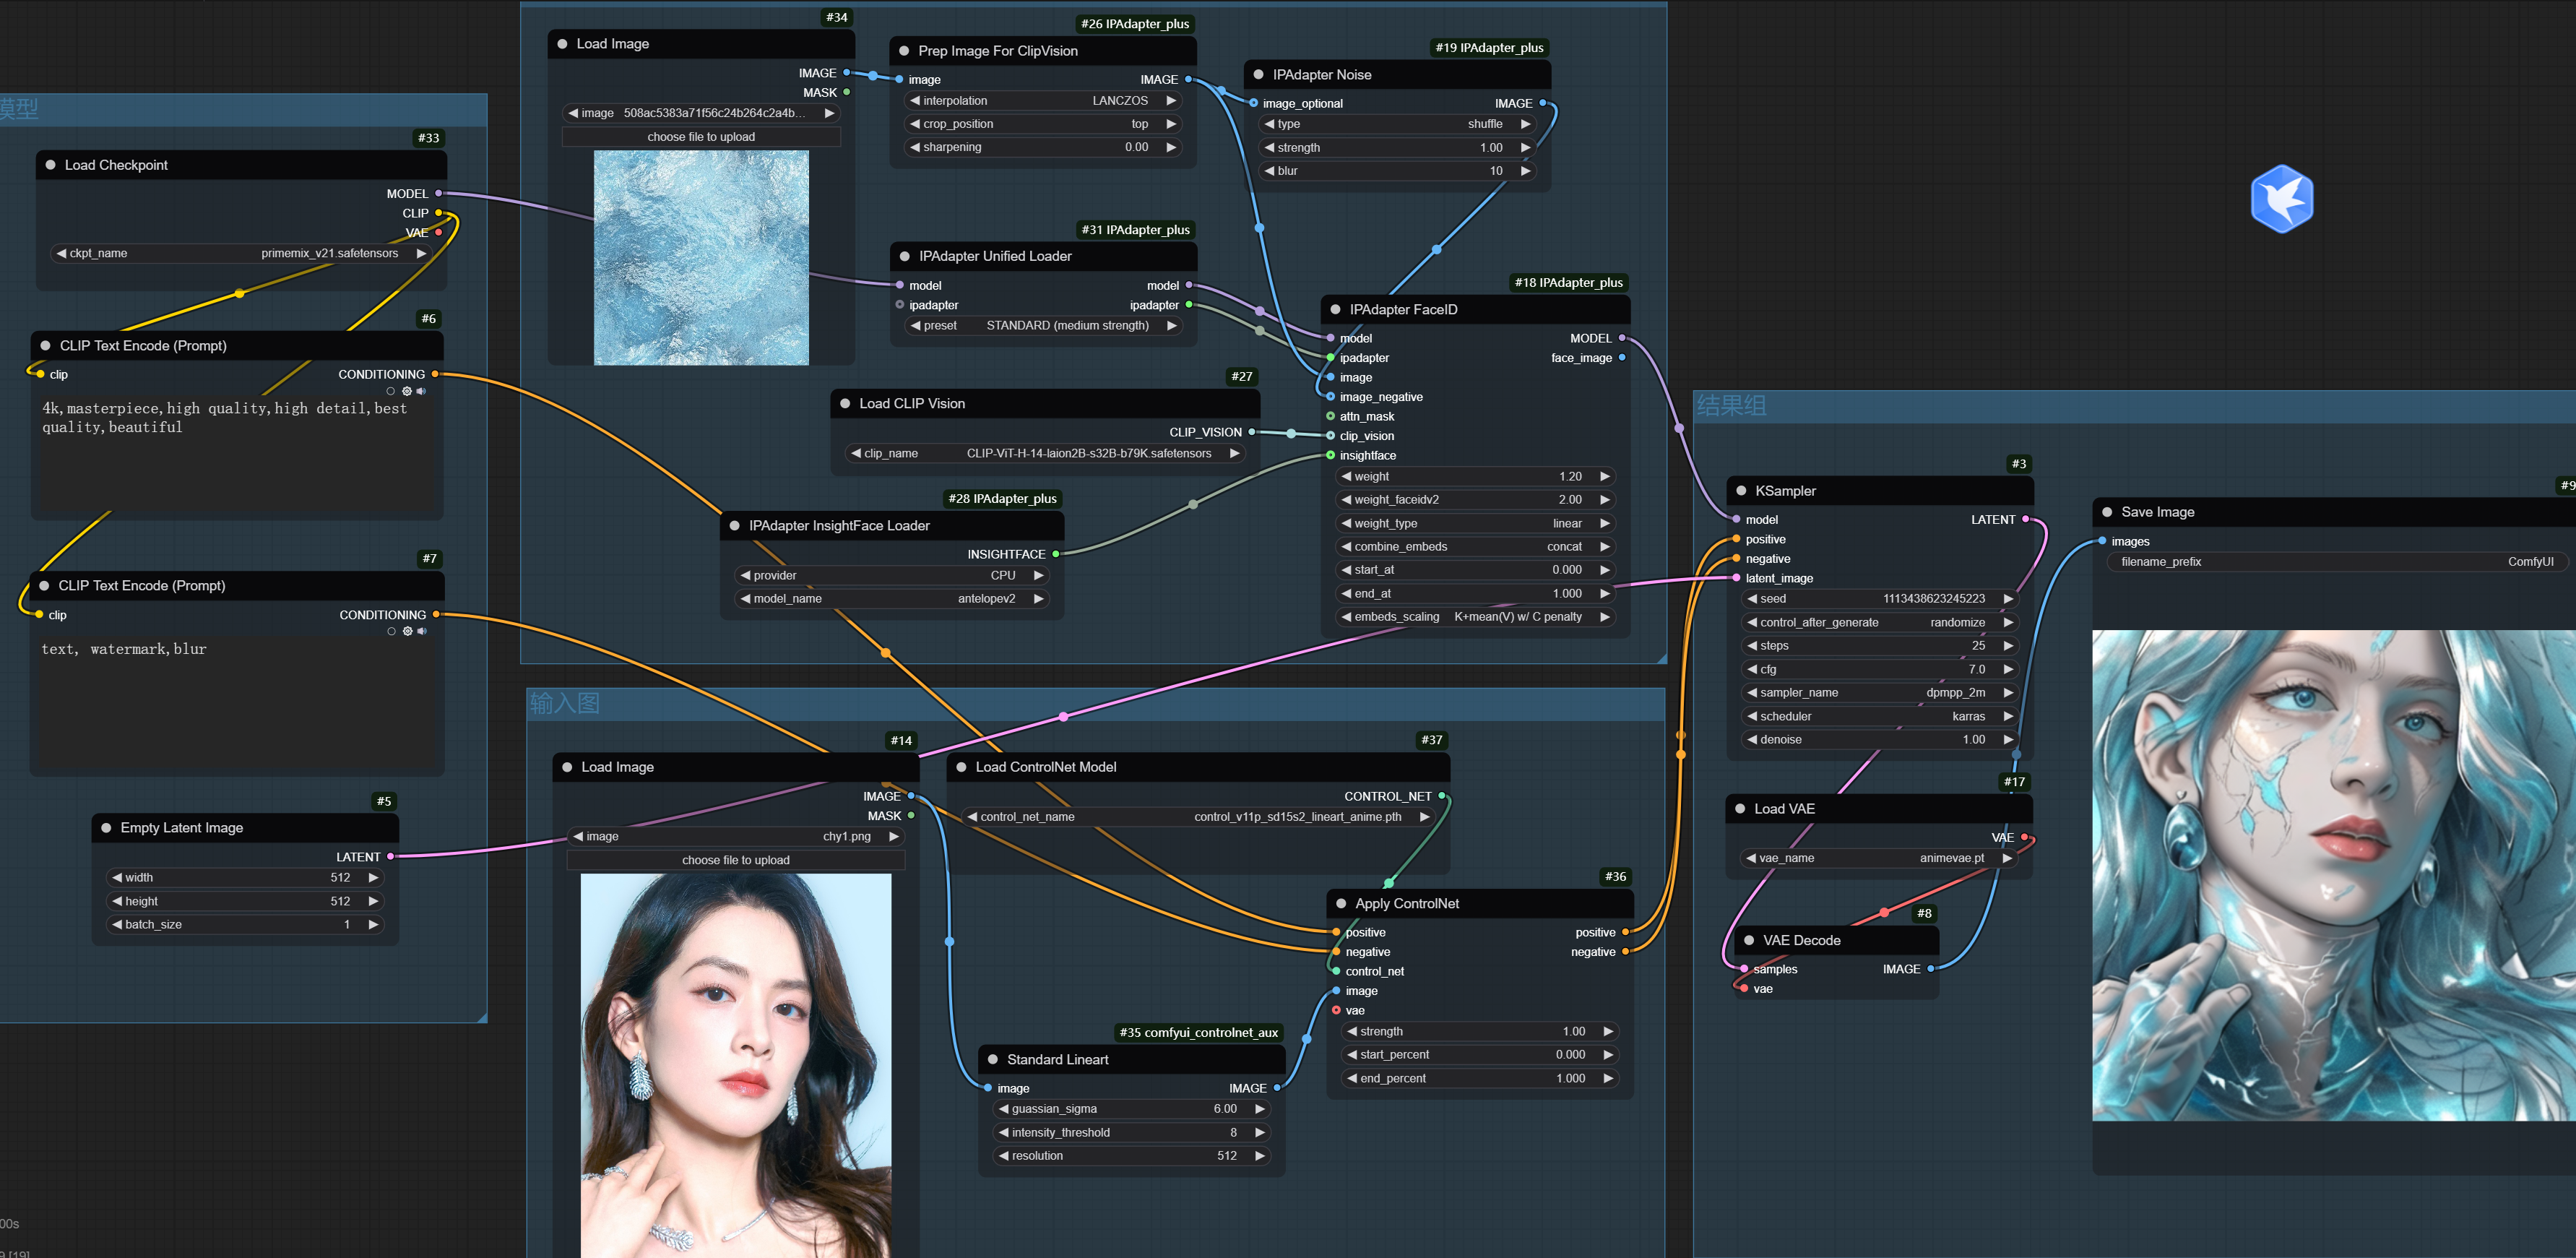Collapse the IPAdapter FaceID node dot
The height and width of the screenshot is (1258, 2576).
1335,310
